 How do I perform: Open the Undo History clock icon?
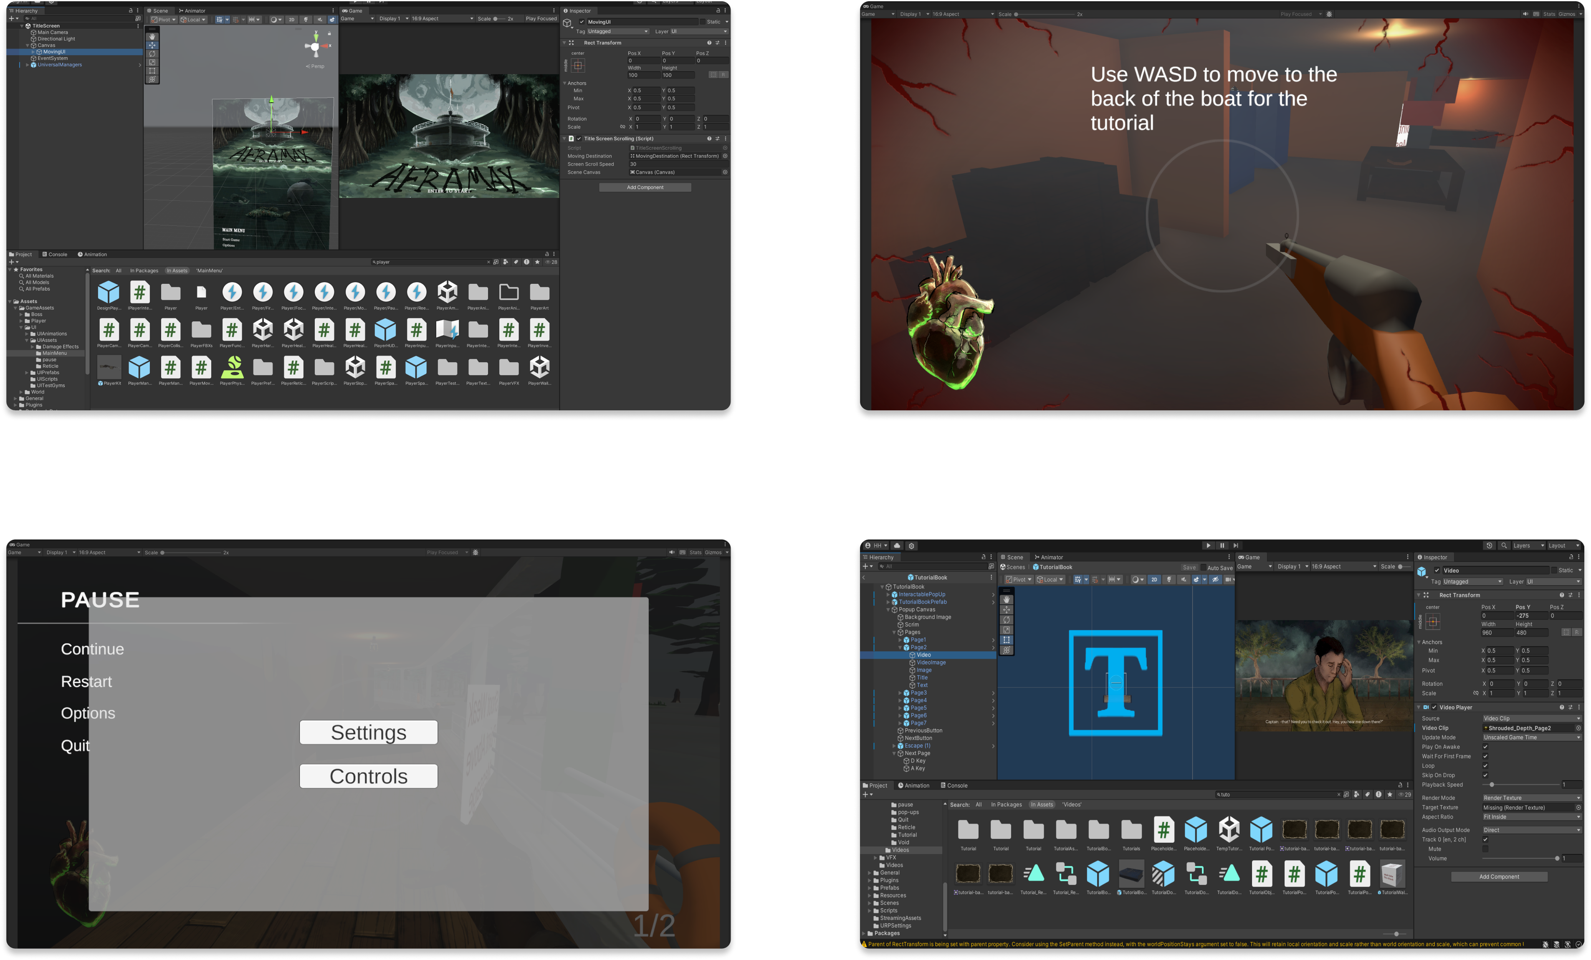(x=1489, y=546)
